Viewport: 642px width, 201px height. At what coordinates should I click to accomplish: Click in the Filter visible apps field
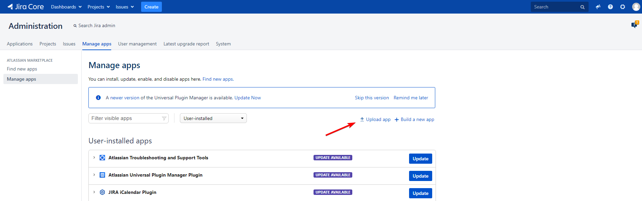pyautogui.click(x=126, y=118)
